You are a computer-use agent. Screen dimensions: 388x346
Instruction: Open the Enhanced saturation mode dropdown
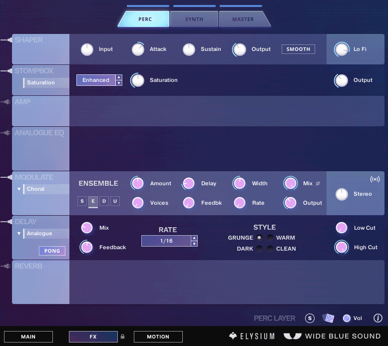point(99,80)
